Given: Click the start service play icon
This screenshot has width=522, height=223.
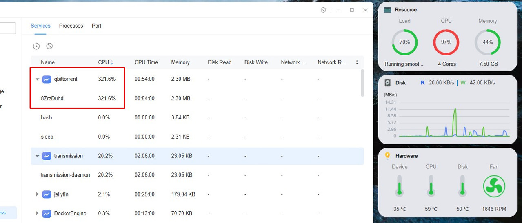Looking at the screenshot, I should click(x=36, y=46).
